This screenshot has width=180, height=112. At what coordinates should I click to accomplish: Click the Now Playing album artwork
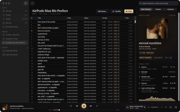(x=157, y=28)
